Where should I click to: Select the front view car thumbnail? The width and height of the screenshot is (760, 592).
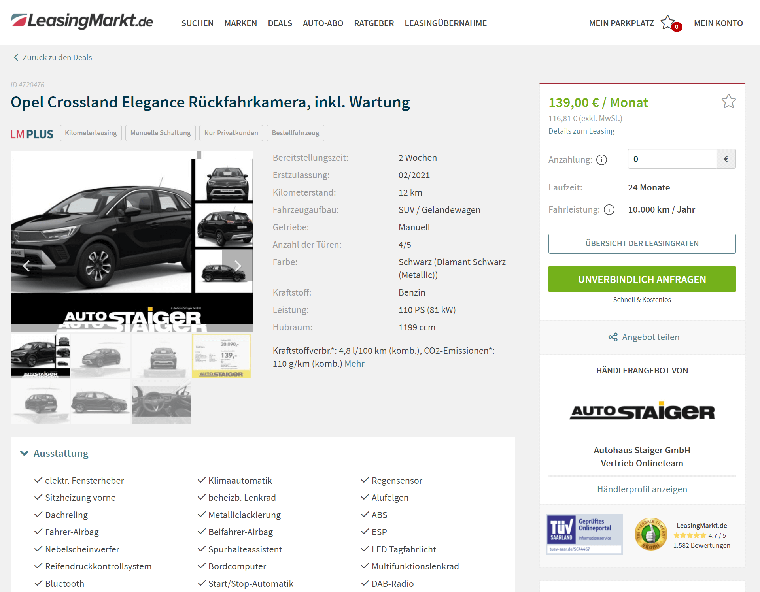161,356
